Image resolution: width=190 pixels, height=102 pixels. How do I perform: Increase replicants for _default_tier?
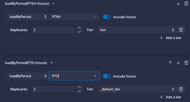tap(79, 87)
